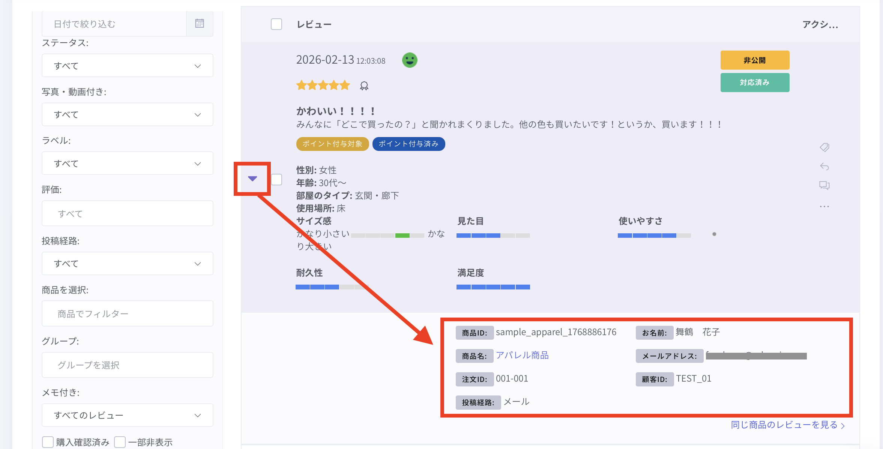Click the 商品でフィルター input field
Screen dimensions: 883x449
point(128,313)
